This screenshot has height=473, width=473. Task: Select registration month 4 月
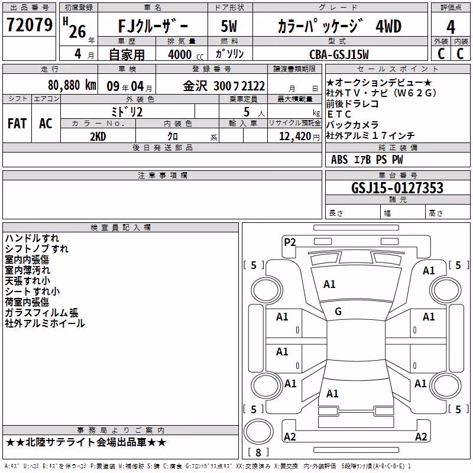click(84, 54)
